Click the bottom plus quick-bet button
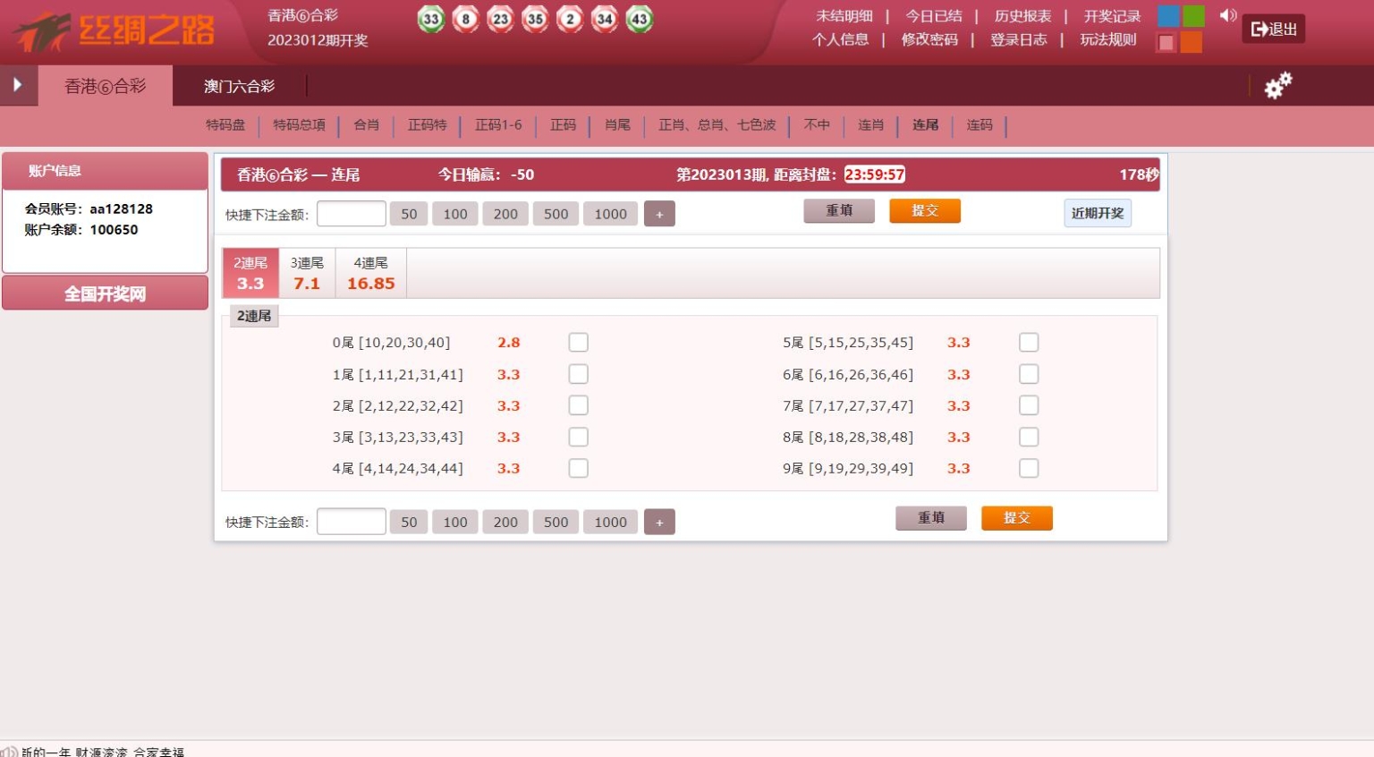Viewport: 1374px width, 757px height. tap(659, 522)
